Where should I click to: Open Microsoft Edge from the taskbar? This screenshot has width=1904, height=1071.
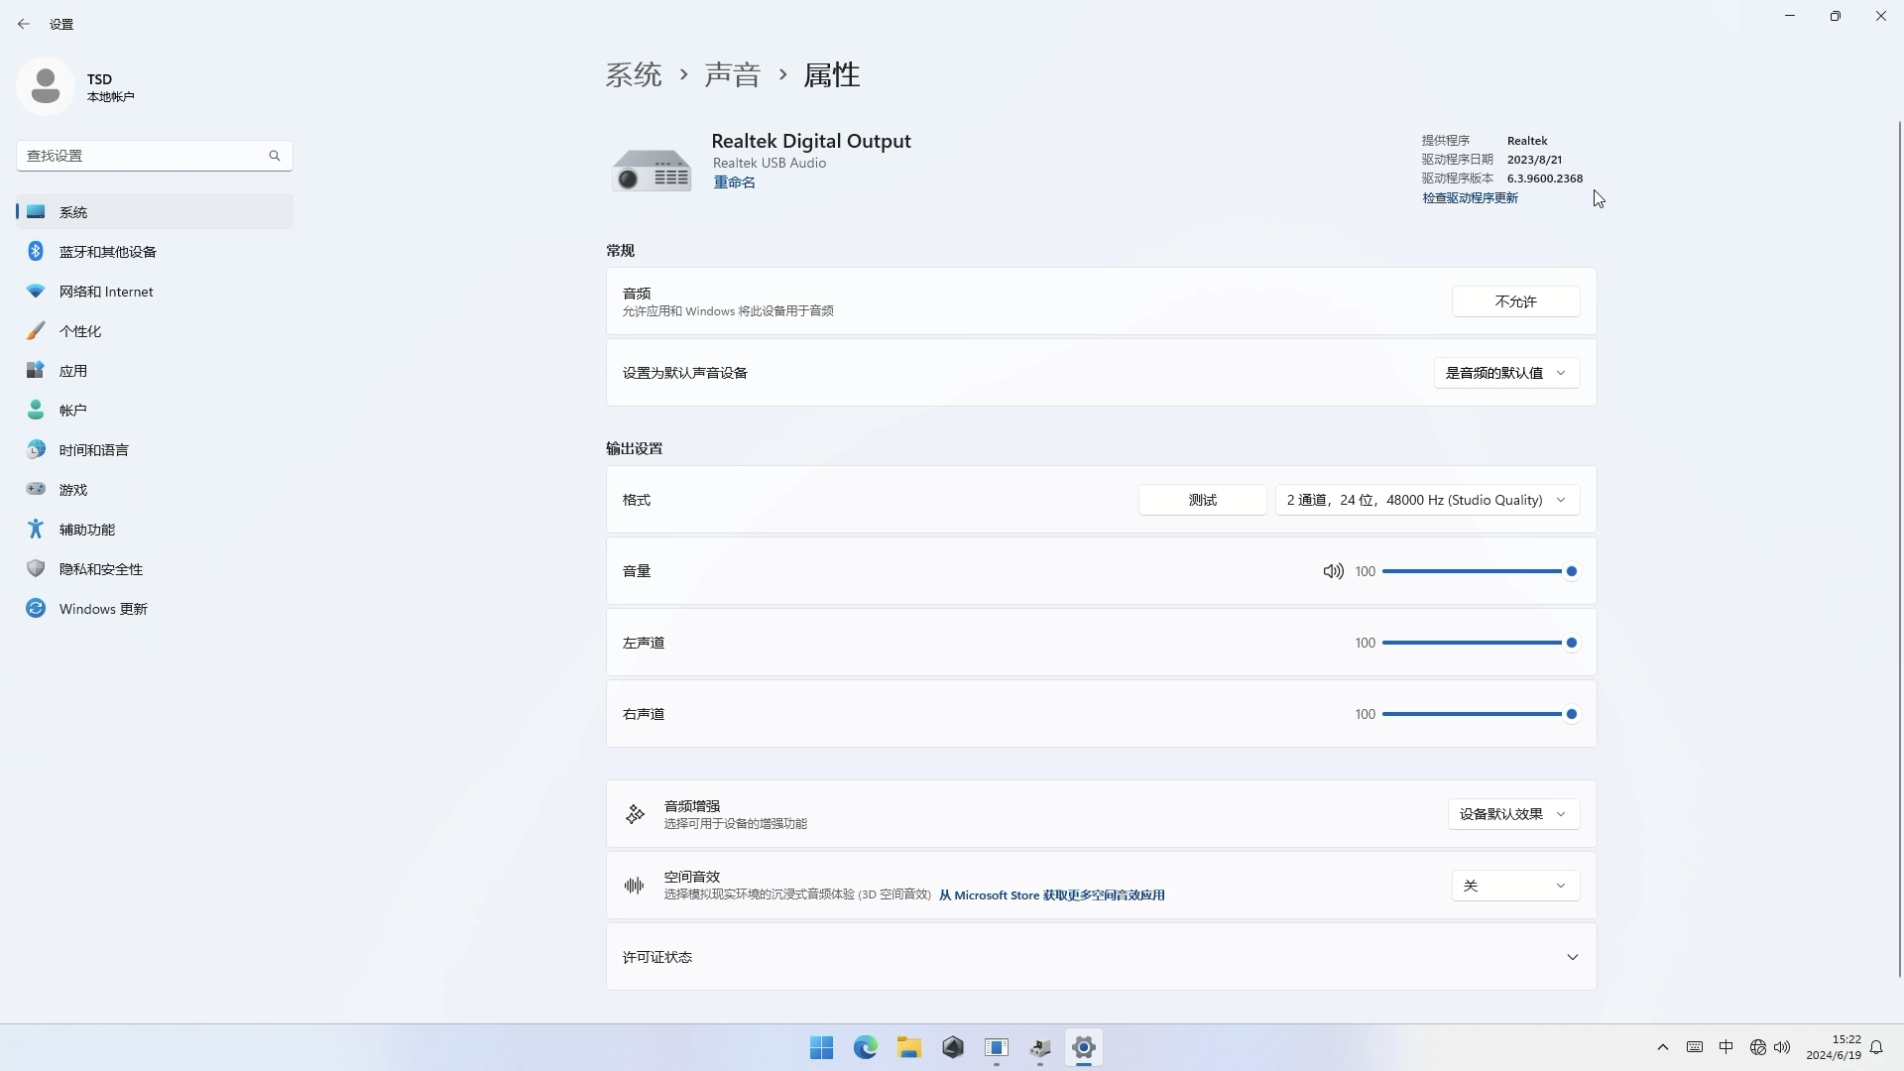pos(865,1047)
